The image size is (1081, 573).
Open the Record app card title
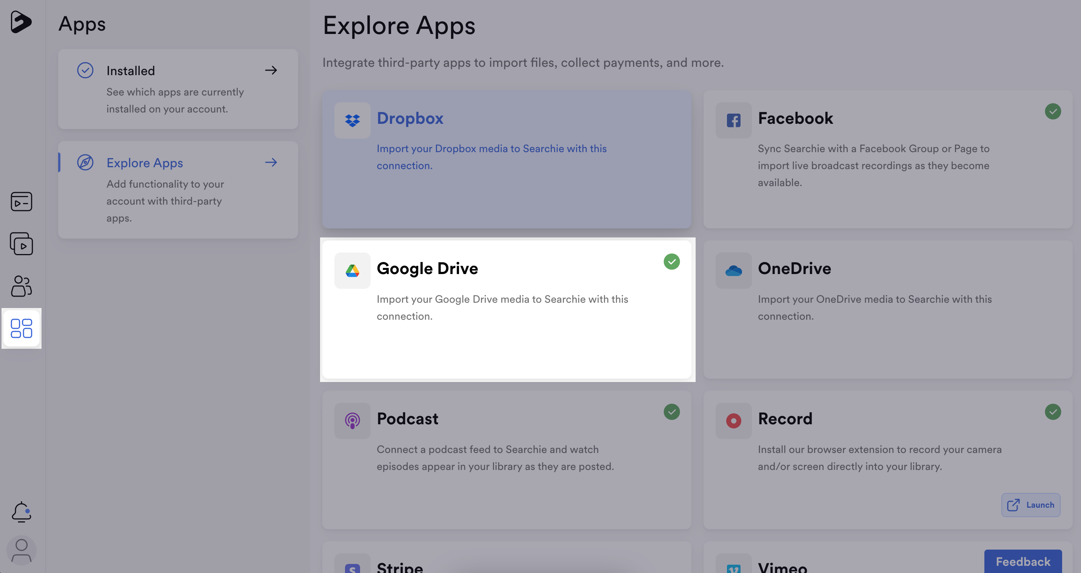(785, 419)
